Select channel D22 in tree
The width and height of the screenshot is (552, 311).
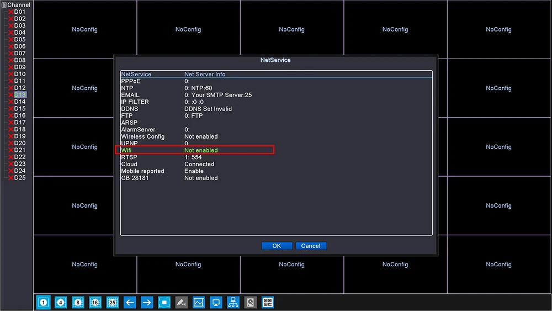[x=20, y=157]
